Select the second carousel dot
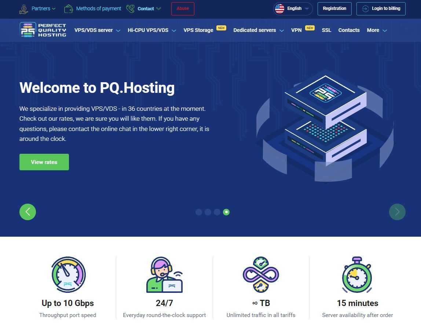 (x=208, y=212)
